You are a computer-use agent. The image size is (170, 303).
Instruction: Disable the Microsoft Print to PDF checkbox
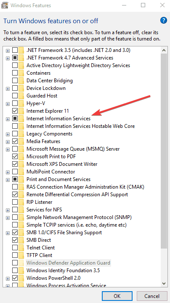pyautogui.click(x=15, y=157)
